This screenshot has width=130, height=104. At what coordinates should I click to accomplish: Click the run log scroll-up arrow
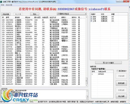(87, 91)
